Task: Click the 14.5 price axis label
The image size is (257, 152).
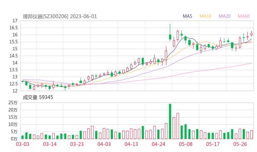Action: [14, 56]
